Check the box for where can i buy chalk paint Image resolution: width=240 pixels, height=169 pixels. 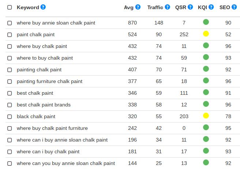tap(10, 152)
